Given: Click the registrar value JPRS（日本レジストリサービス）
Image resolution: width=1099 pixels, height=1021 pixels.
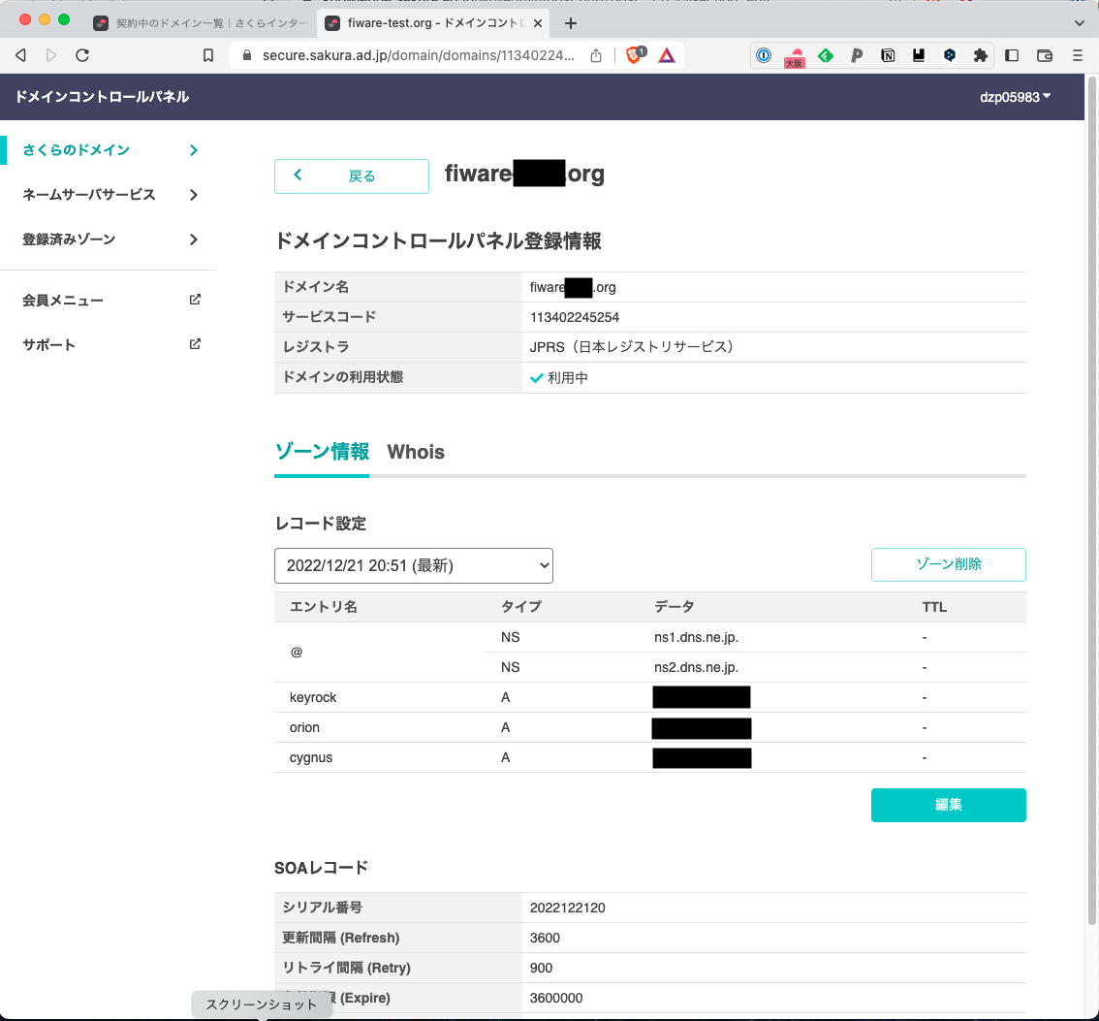Looking at the screenshot, I should (632, 346).
